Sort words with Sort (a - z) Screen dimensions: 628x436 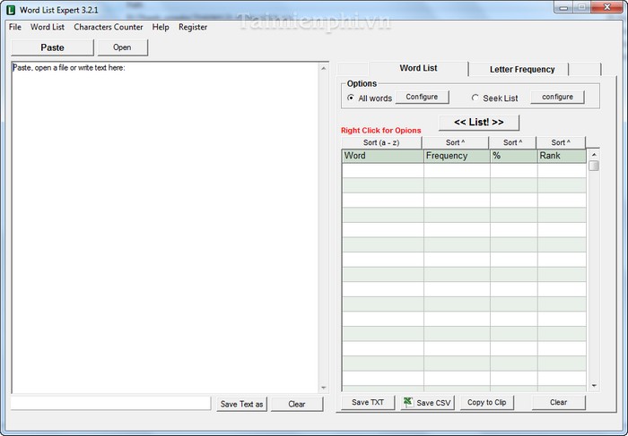tap(381, 142)
